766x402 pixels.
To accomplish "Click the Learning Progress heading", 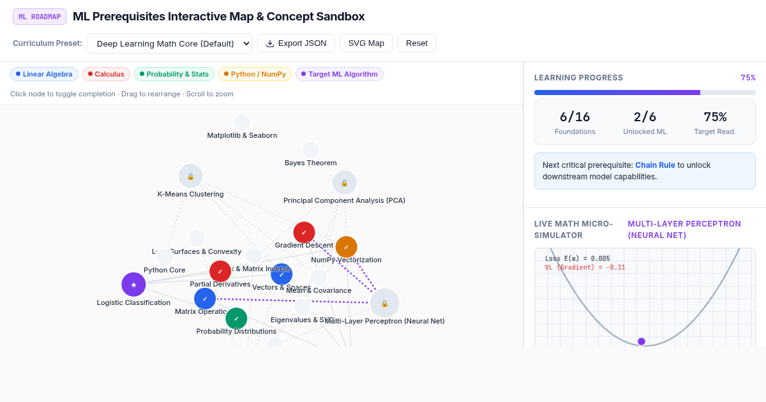I will 578,78.
